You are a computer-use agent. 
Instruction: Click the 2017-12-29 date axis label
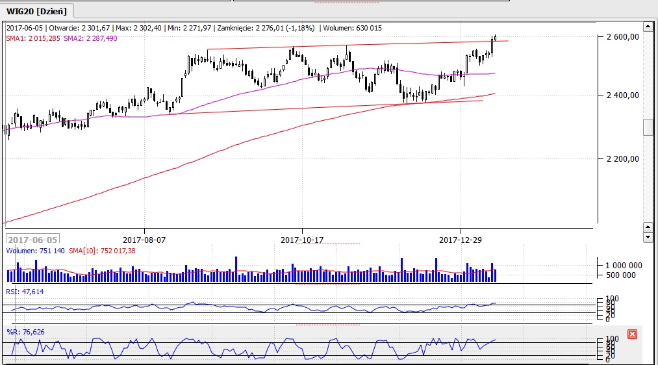coord(461,240)
